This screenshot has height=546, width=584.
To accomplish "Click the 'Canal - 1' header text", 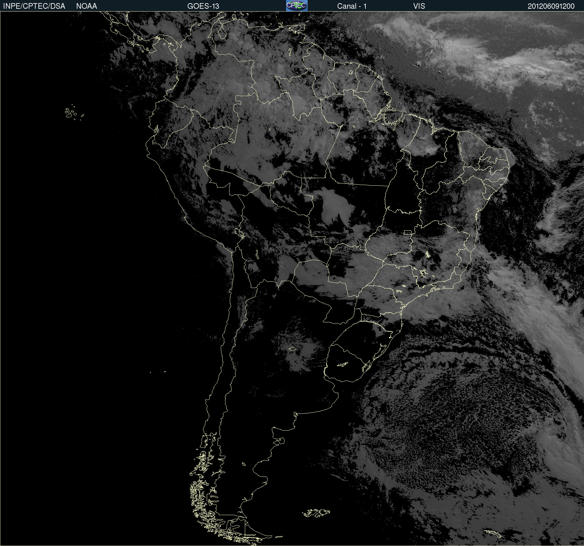I will (x=352, y=6).
